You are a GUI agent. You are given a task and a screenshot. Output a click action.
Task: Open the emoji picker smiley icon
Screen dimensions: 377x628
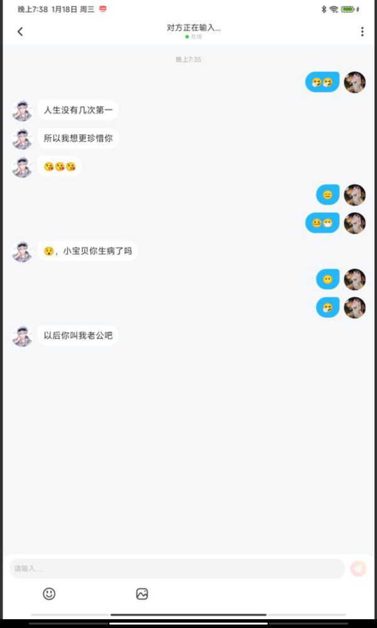pyautogui.click(x=49, y=593)
